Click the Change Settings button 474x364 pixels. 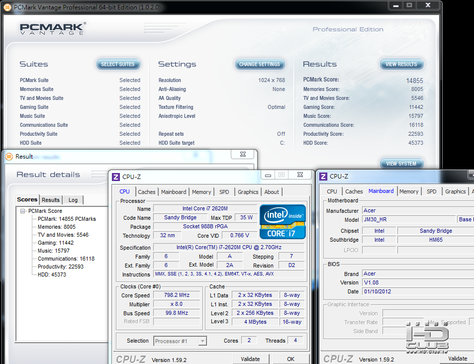259,64
